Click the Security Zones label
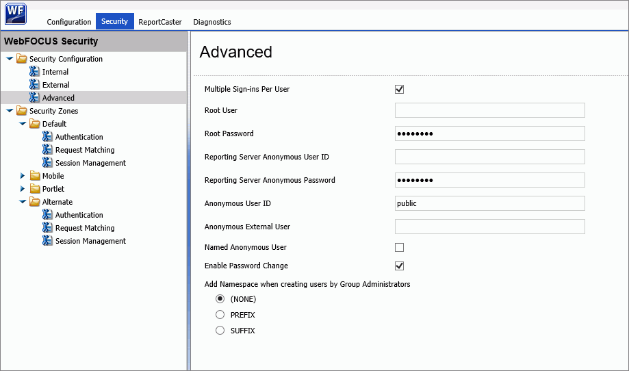Screen dimensions: 629x371 pos(54,111)
